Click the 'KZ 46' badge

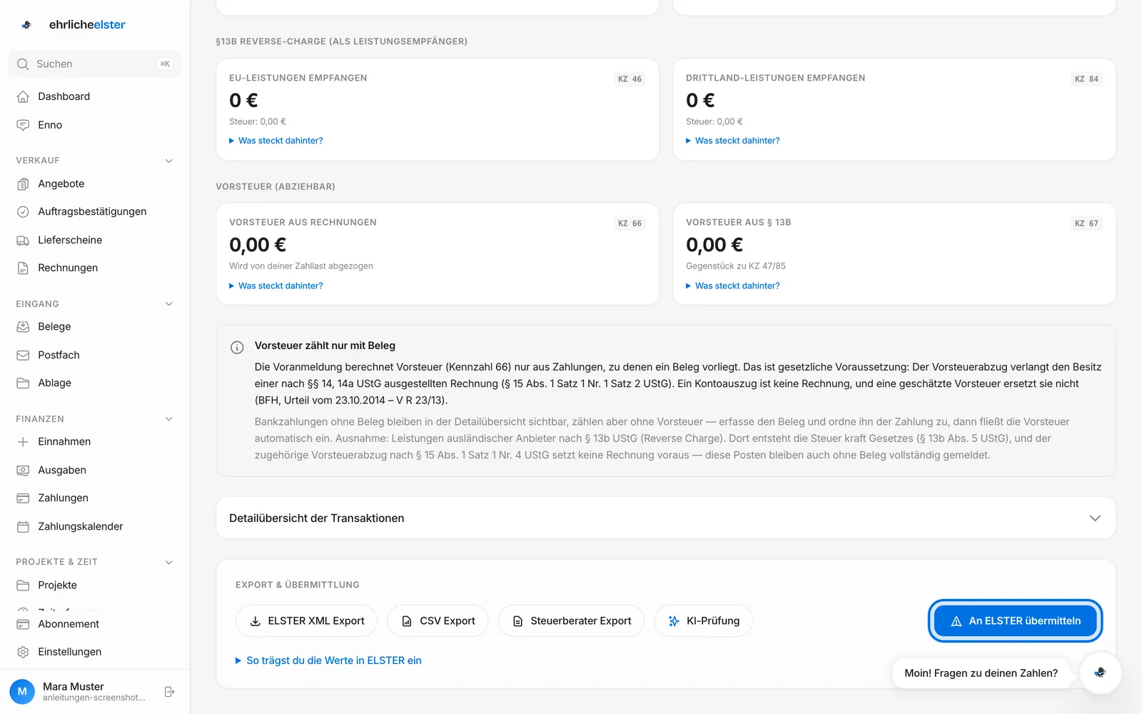coord(630,79)
